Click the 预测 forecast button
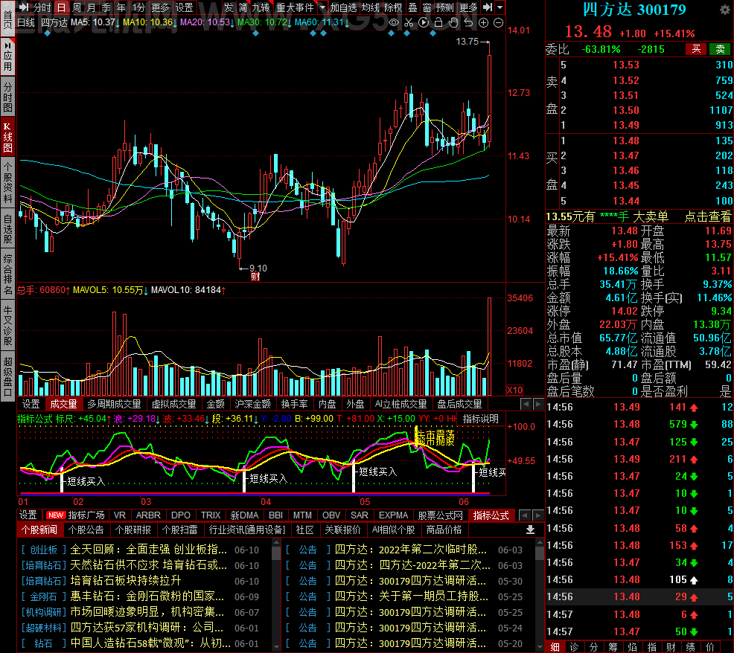Screen dimensions: 734x653 tap(444, 7)
